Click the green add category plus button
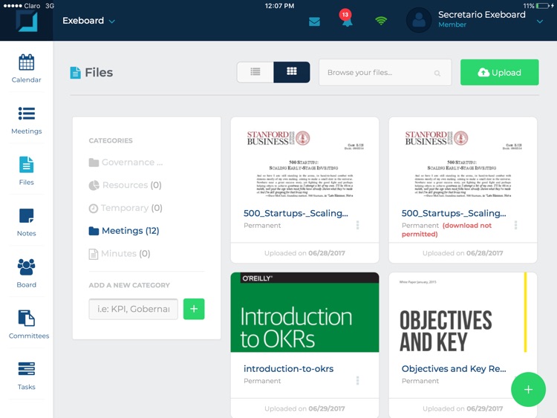This screenshot has height=418, width=557. click(194, 309)
